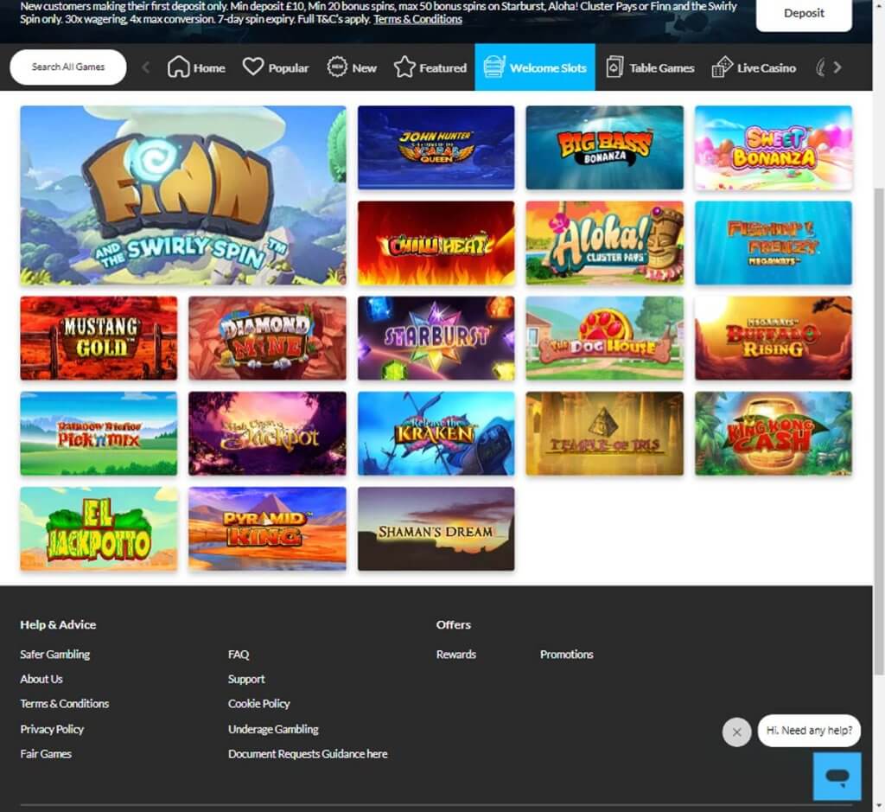Open Mustang Gold game
This screenshot has height=812, width=885.
pyautogui.click(x=99, y=338)
